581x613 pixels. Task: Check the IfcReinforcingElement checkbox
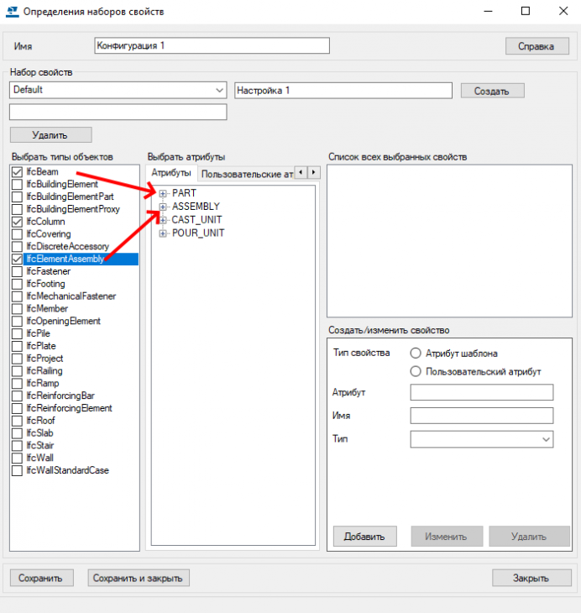pos(17,408)
